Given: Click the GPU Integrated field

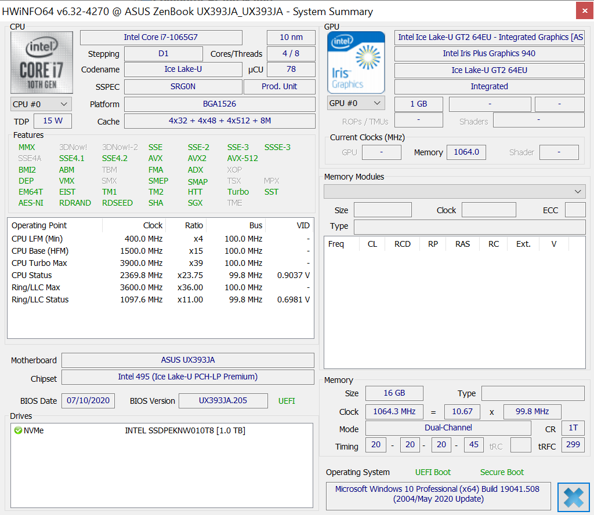Looking at the screenshot, I should coord(490,87).
